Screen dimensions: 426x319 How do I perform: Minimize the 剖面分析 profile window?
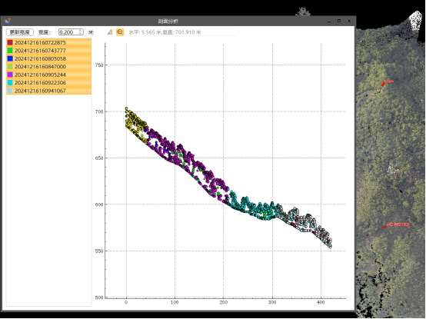tap(329, 22)
